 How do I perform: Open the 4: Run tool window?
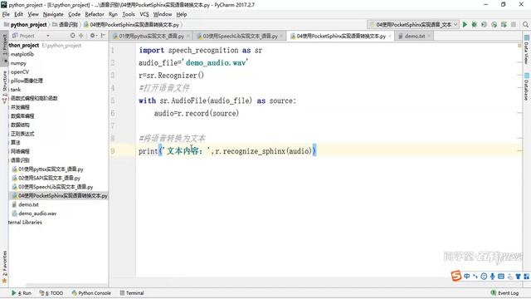(x=21, y=293)
